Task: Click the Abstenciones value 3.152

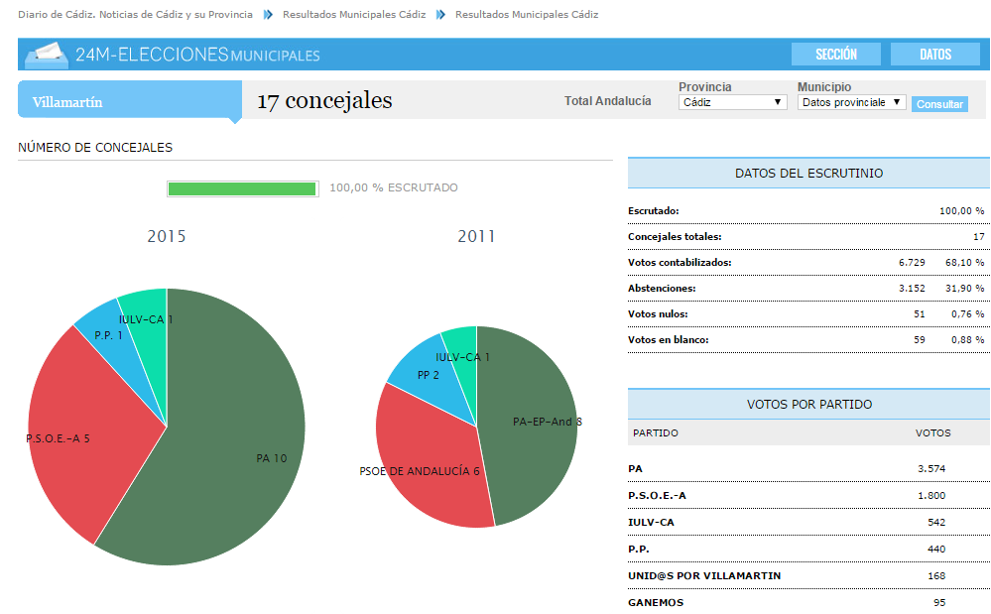Action: [x=912, y=288]
